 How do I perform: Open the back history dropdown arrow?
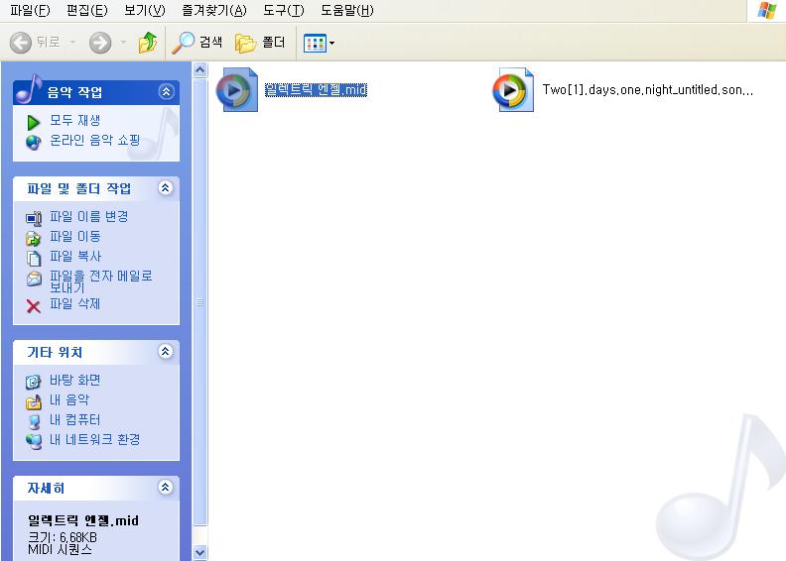72,43
